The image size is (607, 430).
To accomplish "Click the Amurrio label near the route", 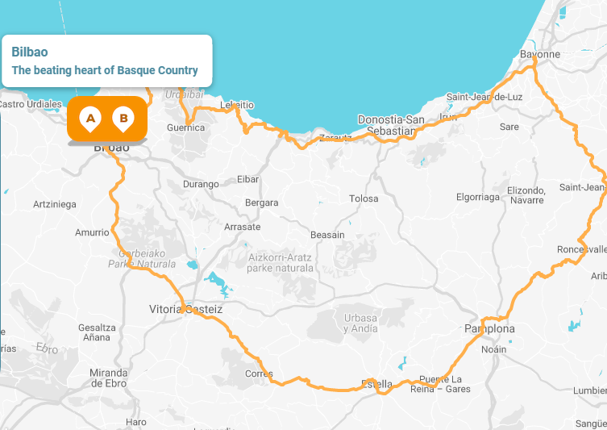I will click(92, 232).
